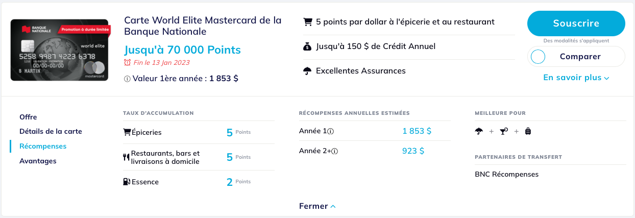The image size is (635, 218).
Task: Click the shopping cart icon beside 5 points par dollar
Action: click(x=307, y=22)
